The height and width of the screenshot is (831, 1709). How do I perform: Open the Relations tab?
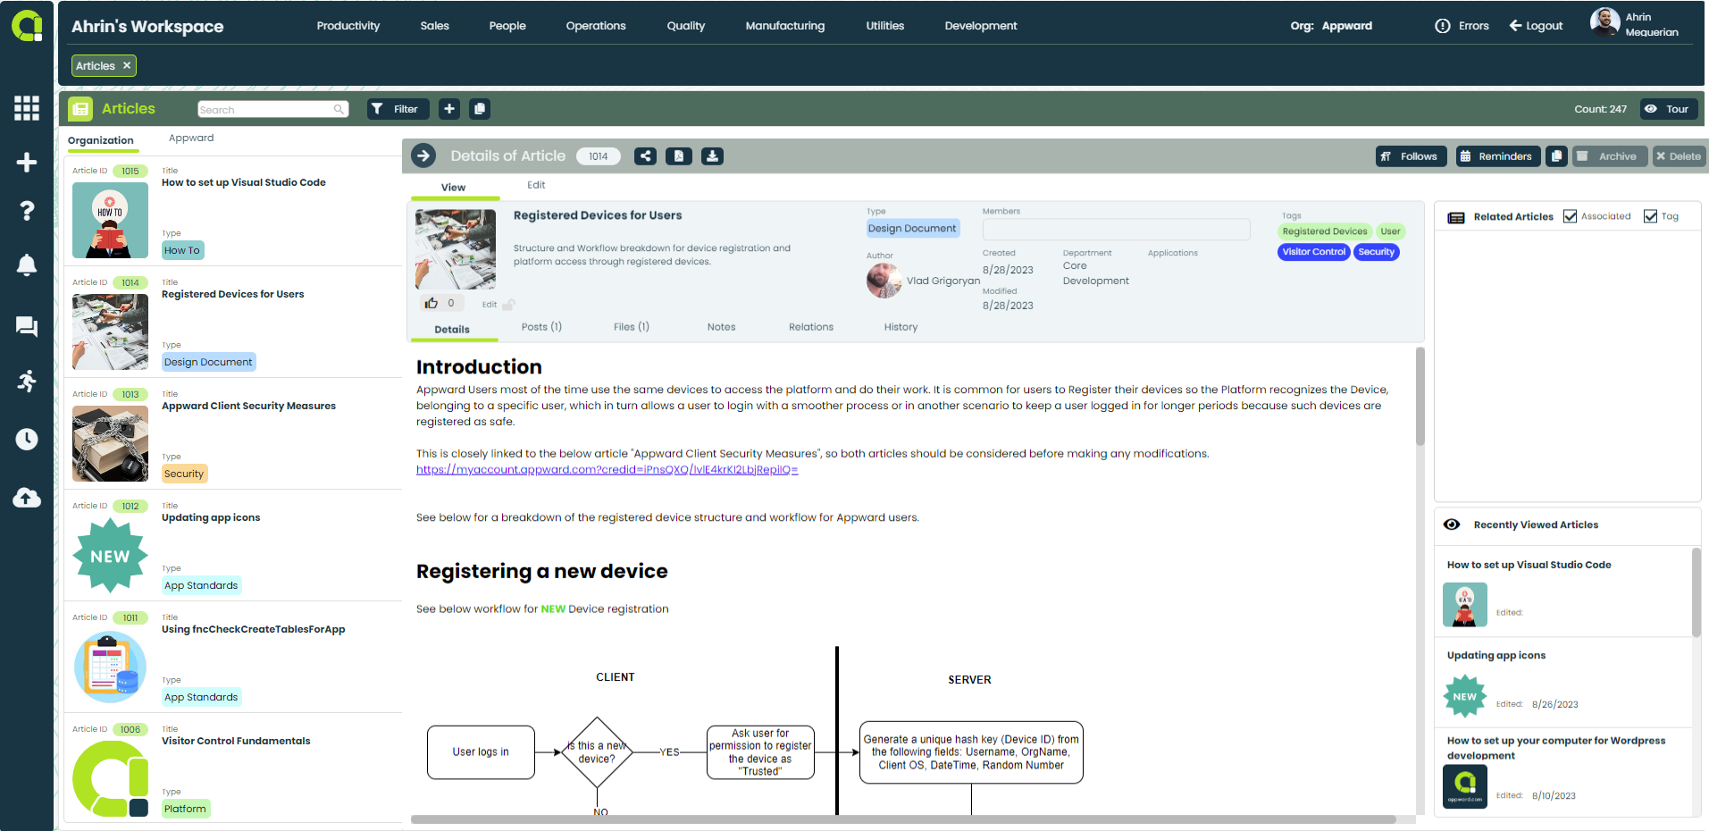[x=811, y=327]
